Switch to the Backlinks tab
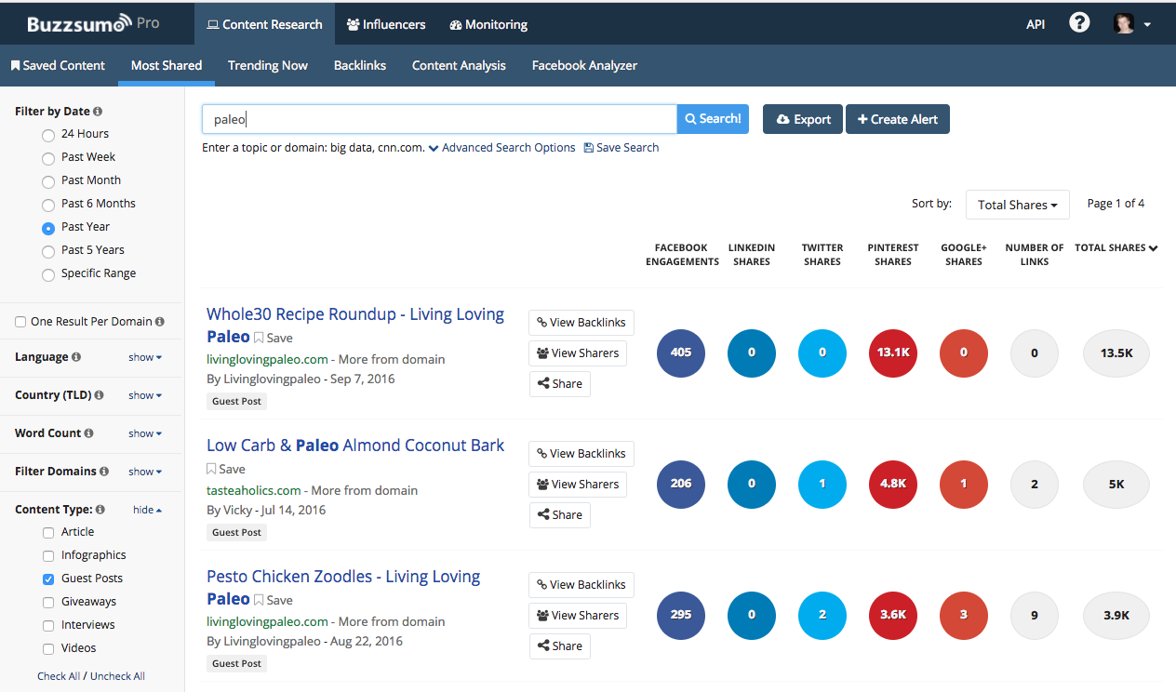Image resolution: width=1176 pixels, height=692 pixels. [360, 65]
